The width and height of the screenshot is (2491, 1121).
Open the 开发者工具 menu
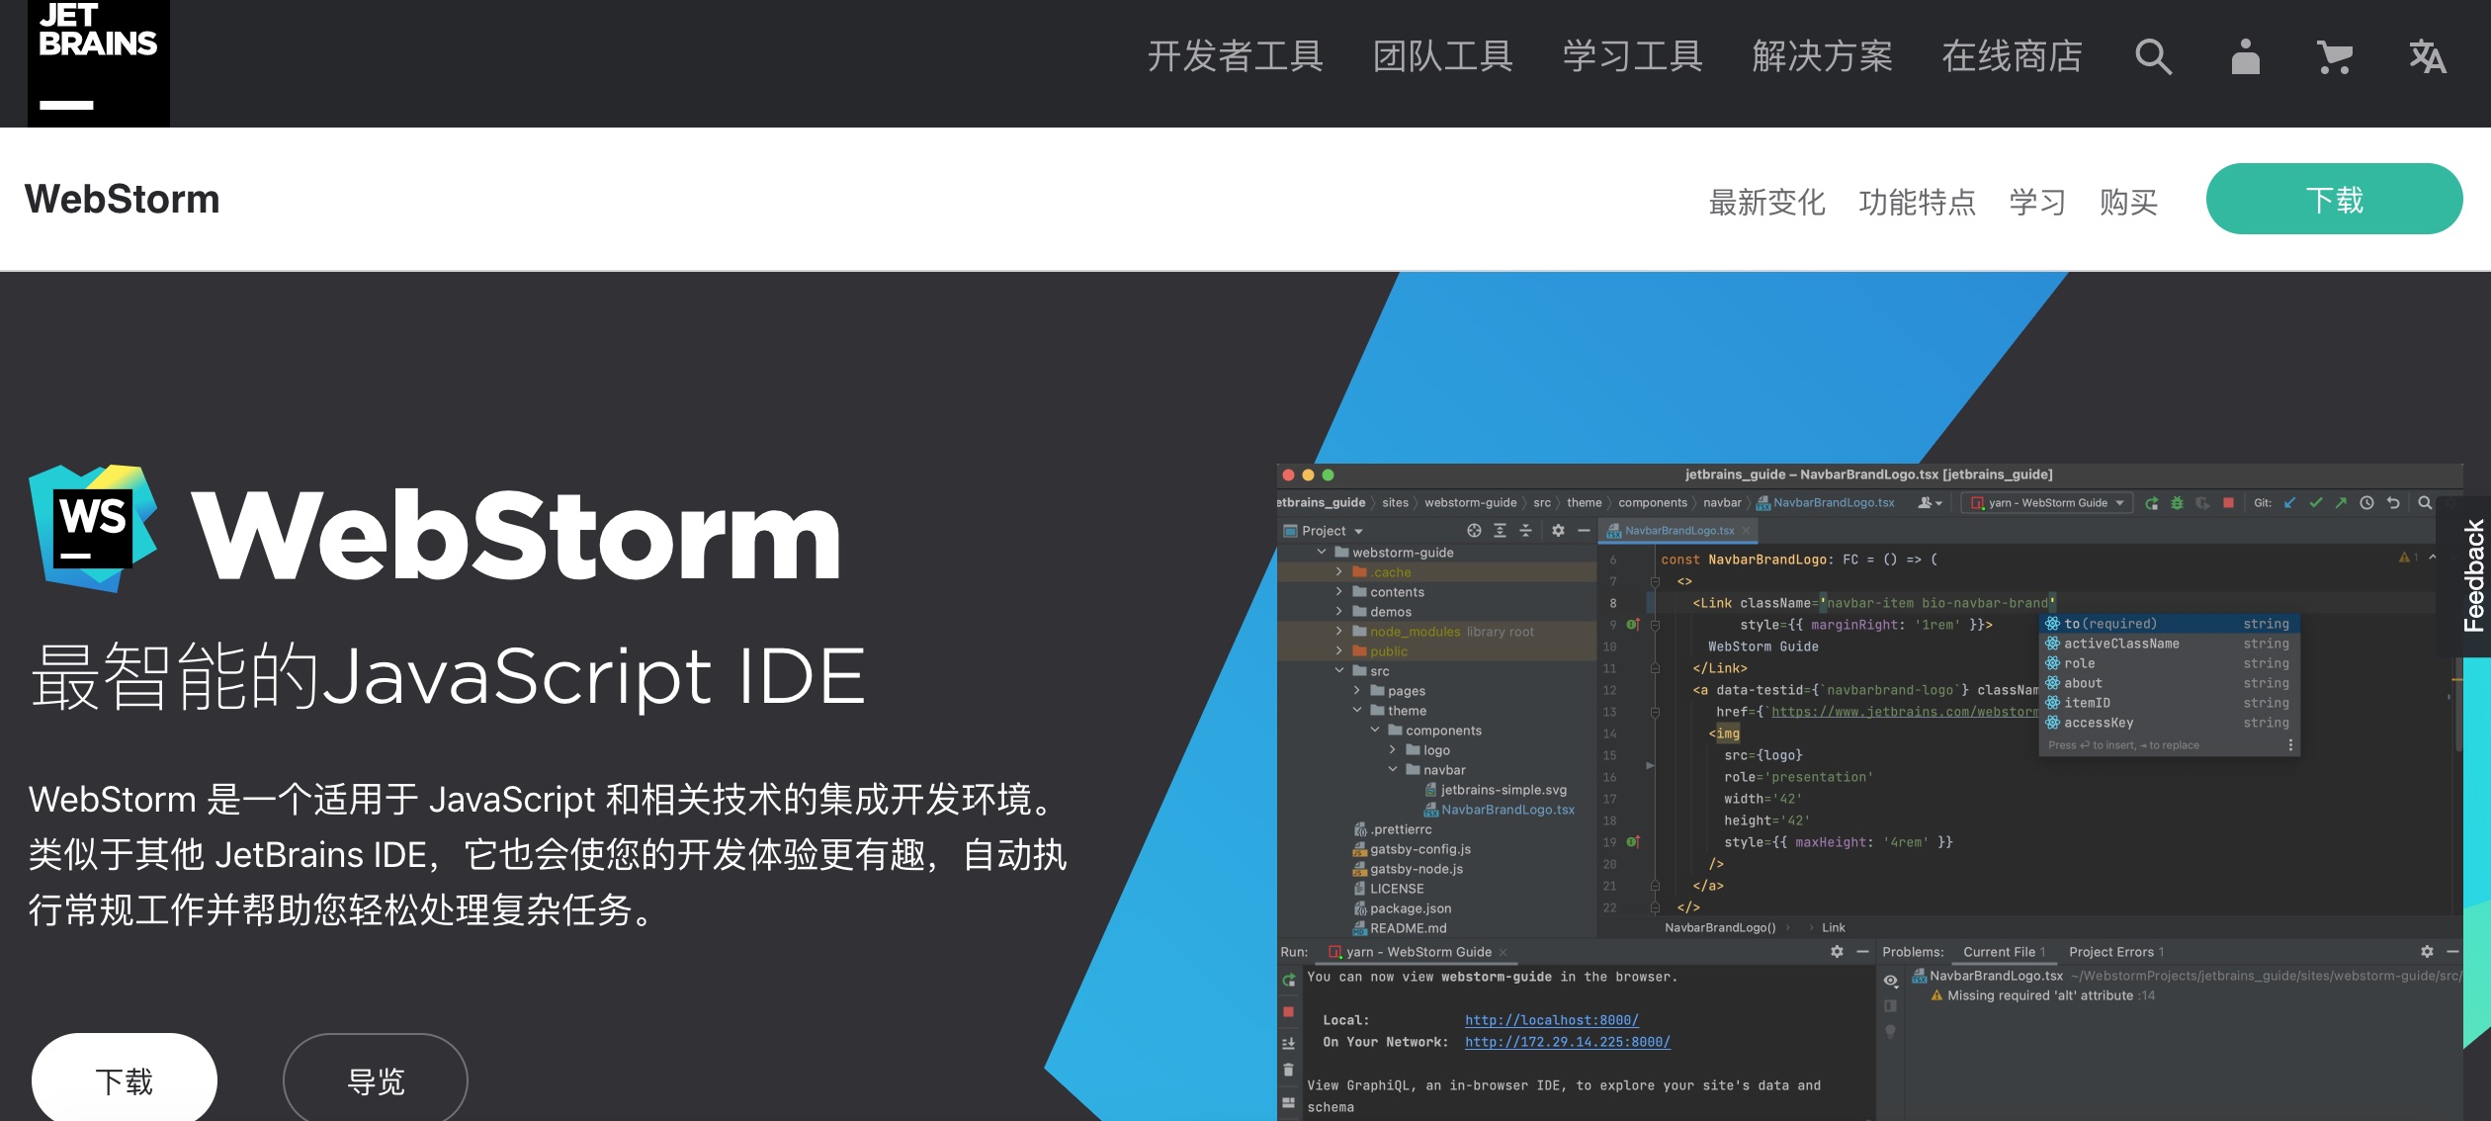[x=1235, y=56]
